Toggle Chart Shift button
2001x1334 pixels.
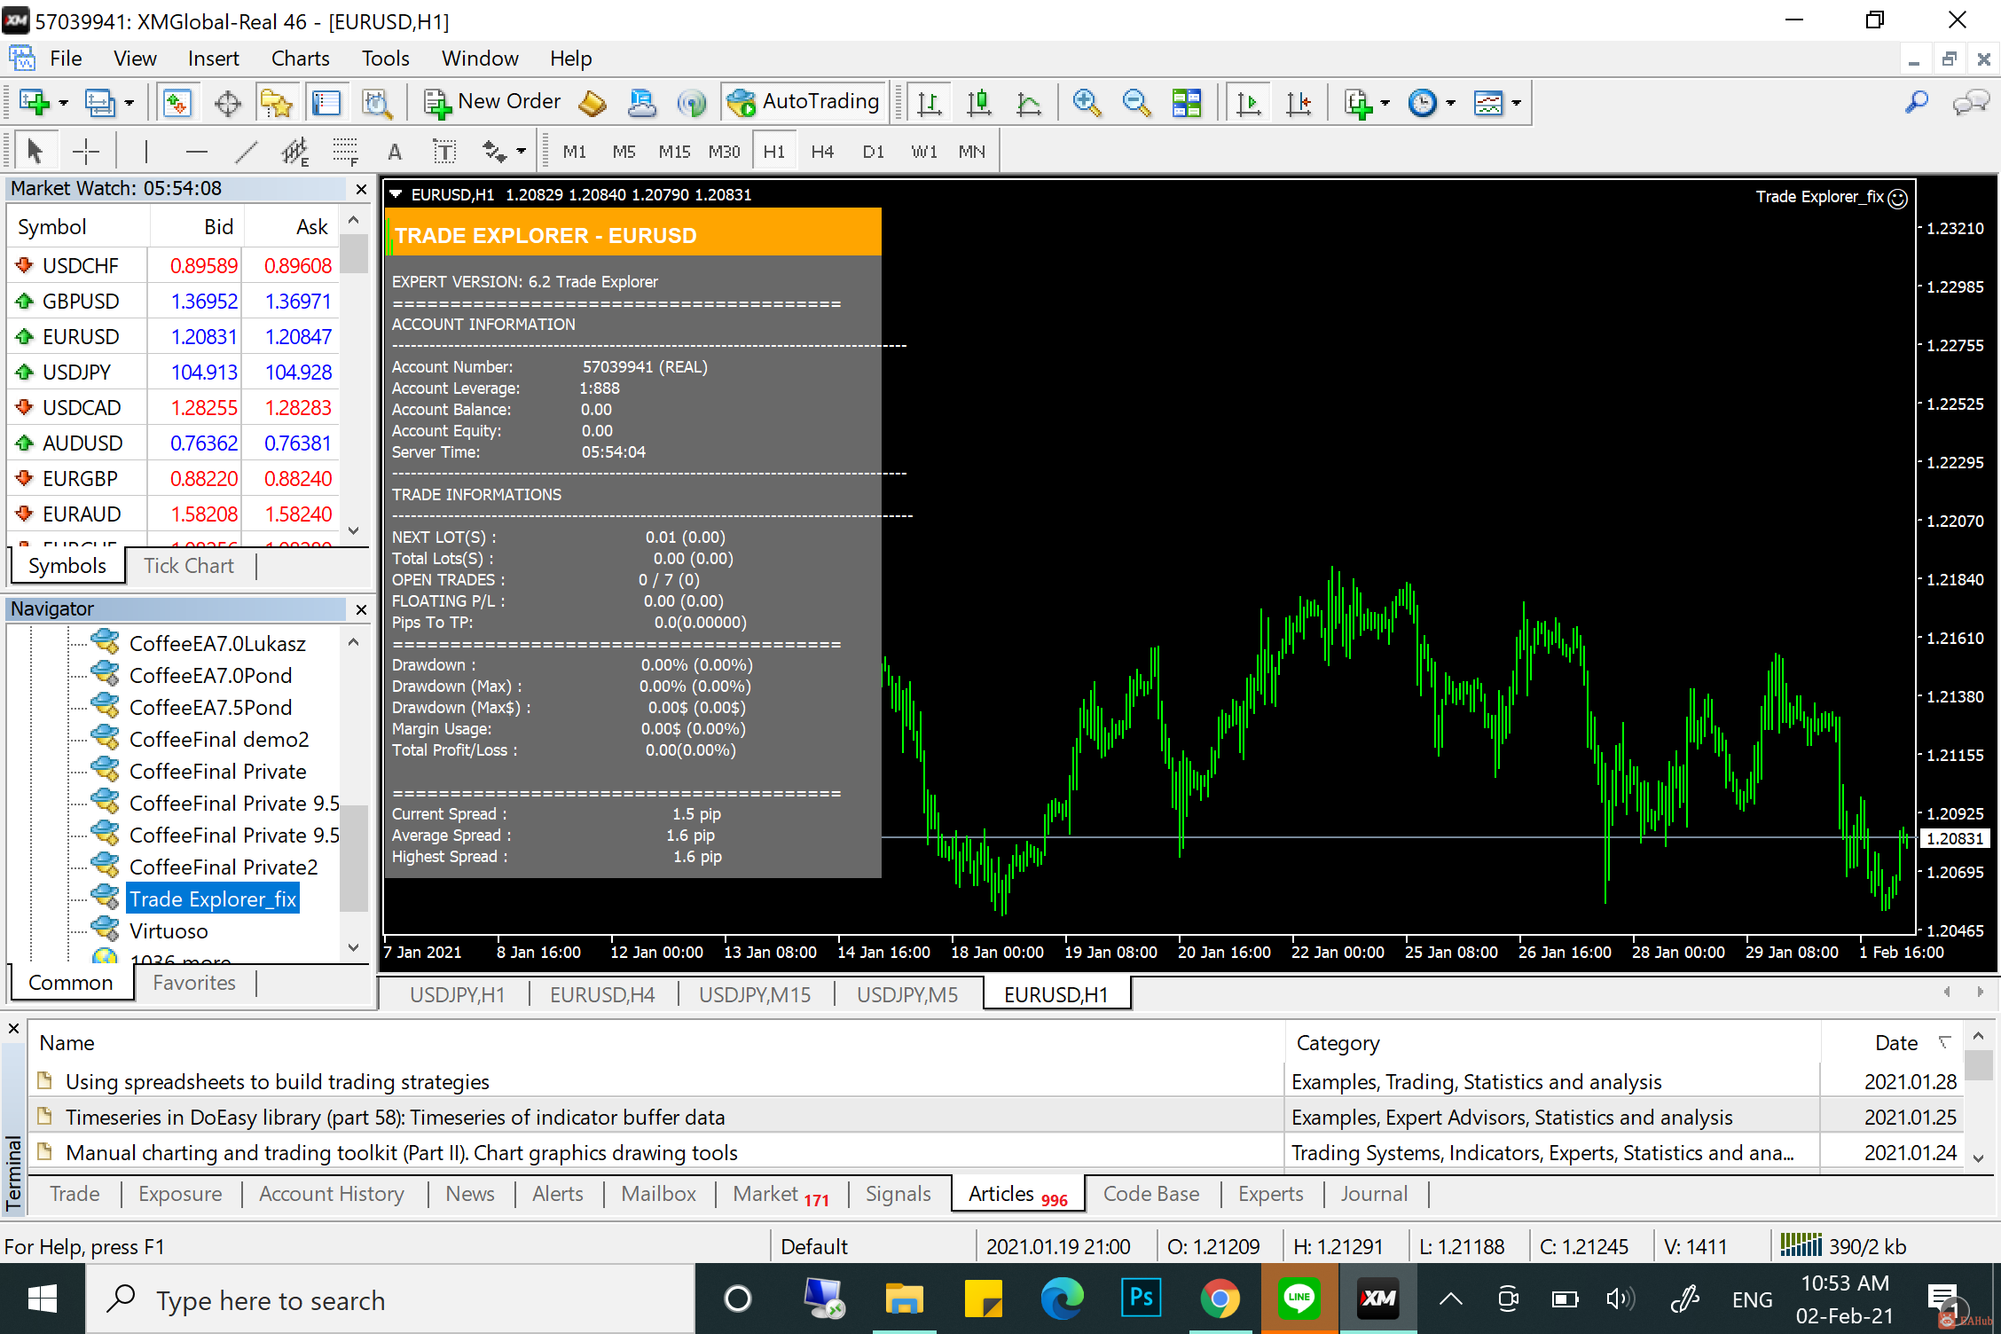1299,103
